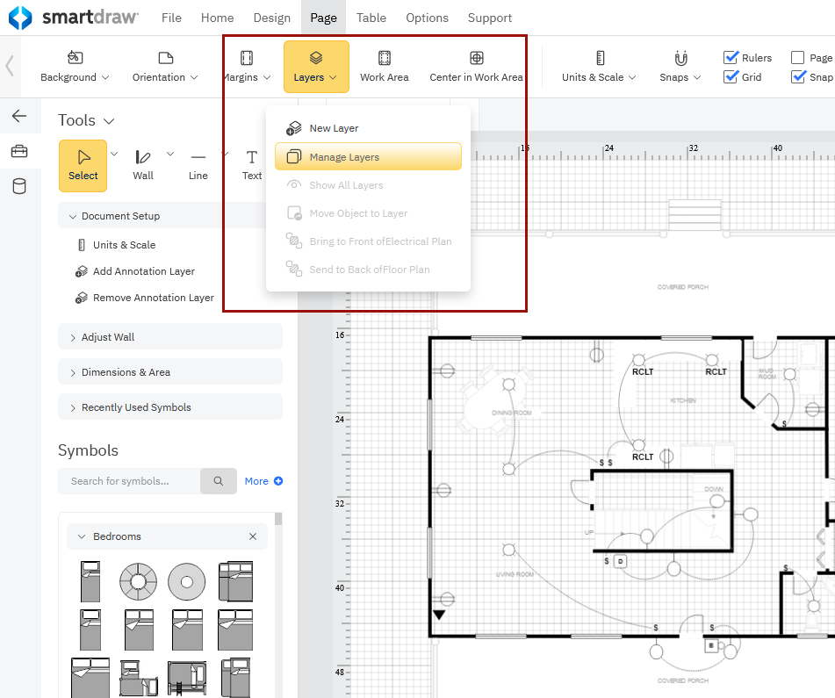Click the back arrow in sidebar
Screen dimensions: 835x698
[19, 116]
